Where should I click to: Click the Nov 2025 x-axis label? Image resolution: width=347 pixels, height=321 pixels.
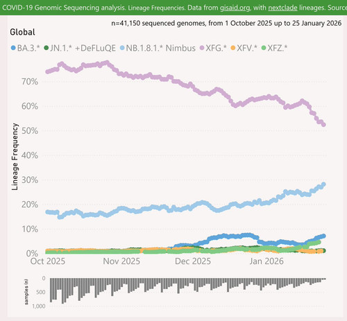click(x=121, y=261)
